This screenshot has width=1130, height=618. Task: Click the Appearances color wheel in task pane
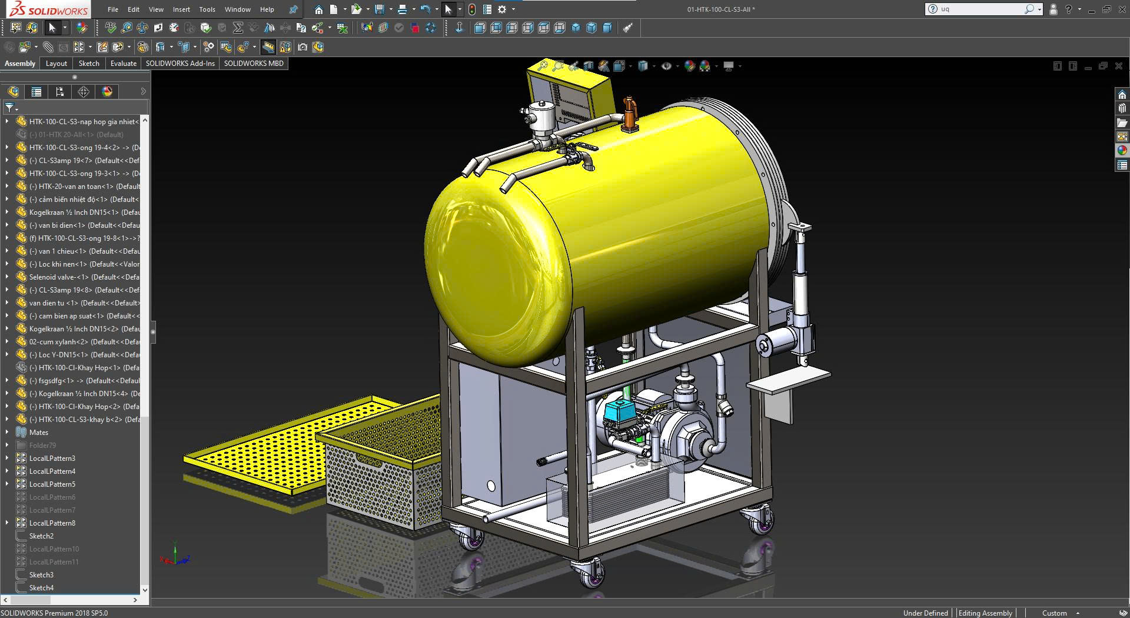point(1122,151)
